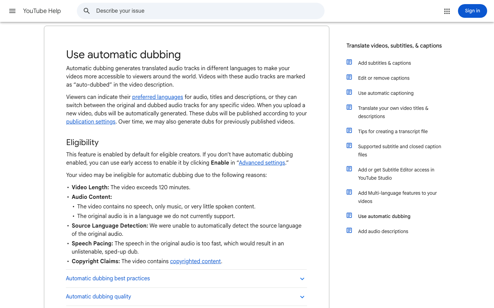Viewport: 494px width, 308px height.
Task: Expand Automatic dubbing best practices chevron
Action: (x=302, y=279)
